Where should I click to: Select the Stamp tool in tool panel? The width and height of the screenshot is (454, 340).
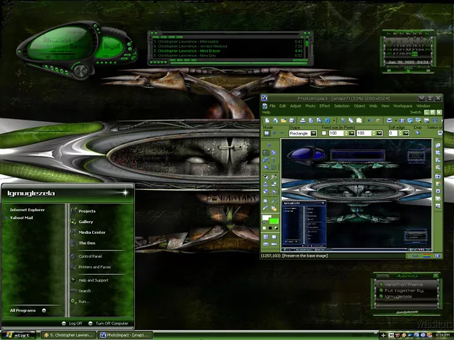pos(265,184)
